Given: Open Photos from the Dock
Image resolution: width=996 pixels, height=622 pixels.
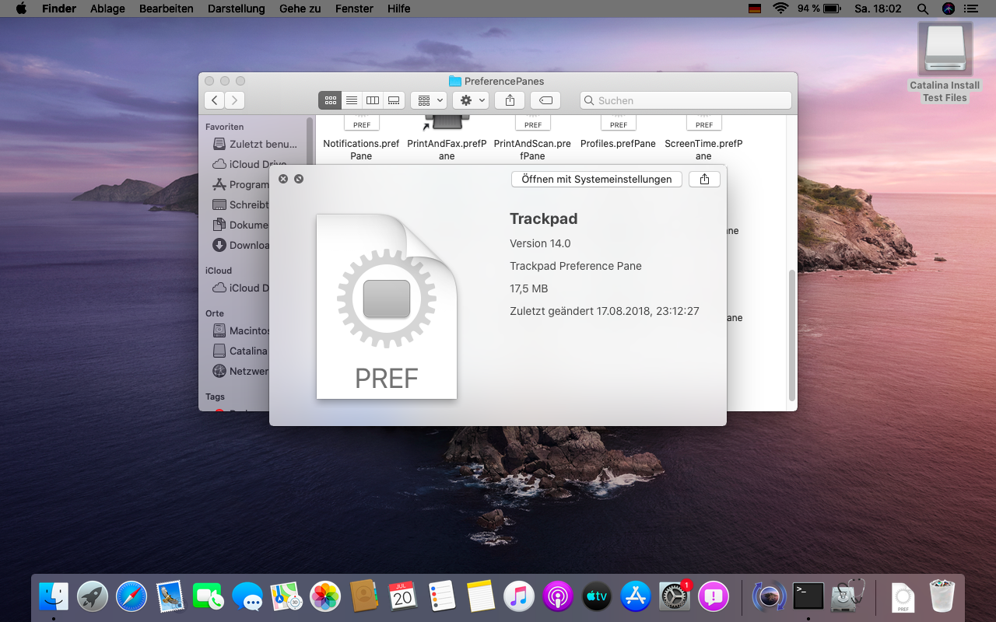Looking at the screenshot, I should point(325,596).
